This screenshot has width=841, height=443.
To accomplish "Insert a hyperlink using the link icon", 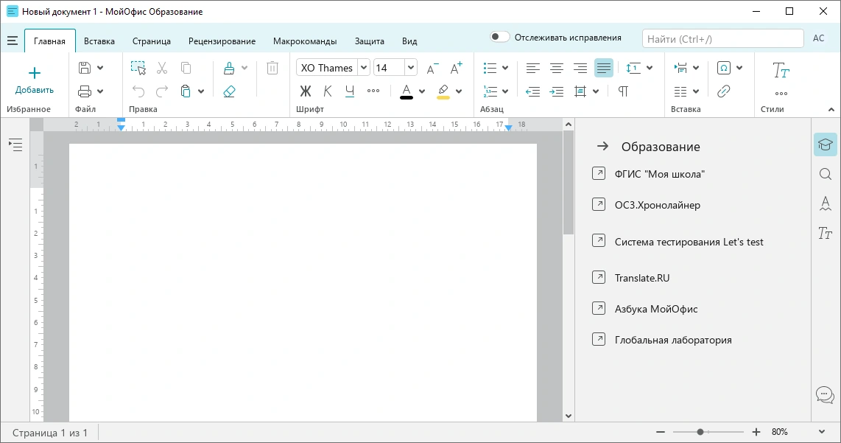I will (x=723, y=91).
